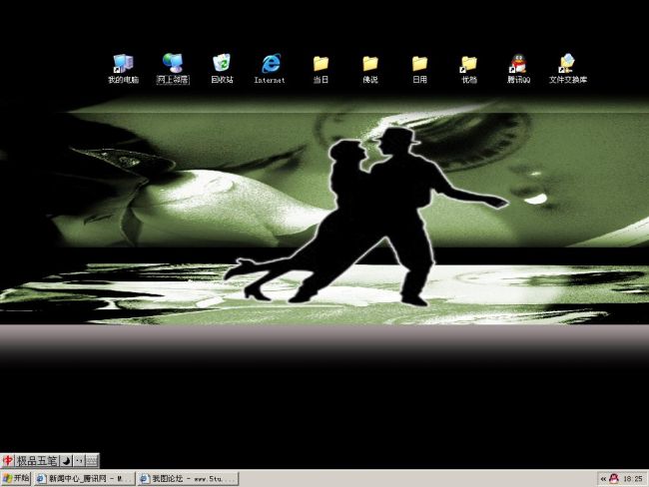This screenshot has height=487, width=649.
Task: Switch to 我图论坛 taskbar window
Action: (x=188, y=479)
